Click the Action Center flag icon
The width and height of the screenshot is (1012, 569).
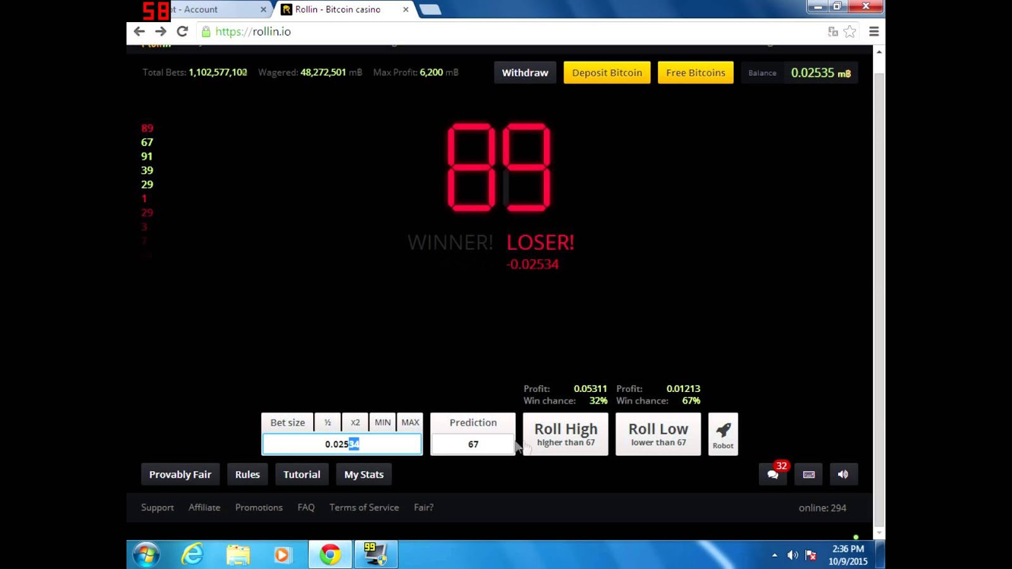pos(811,555)
